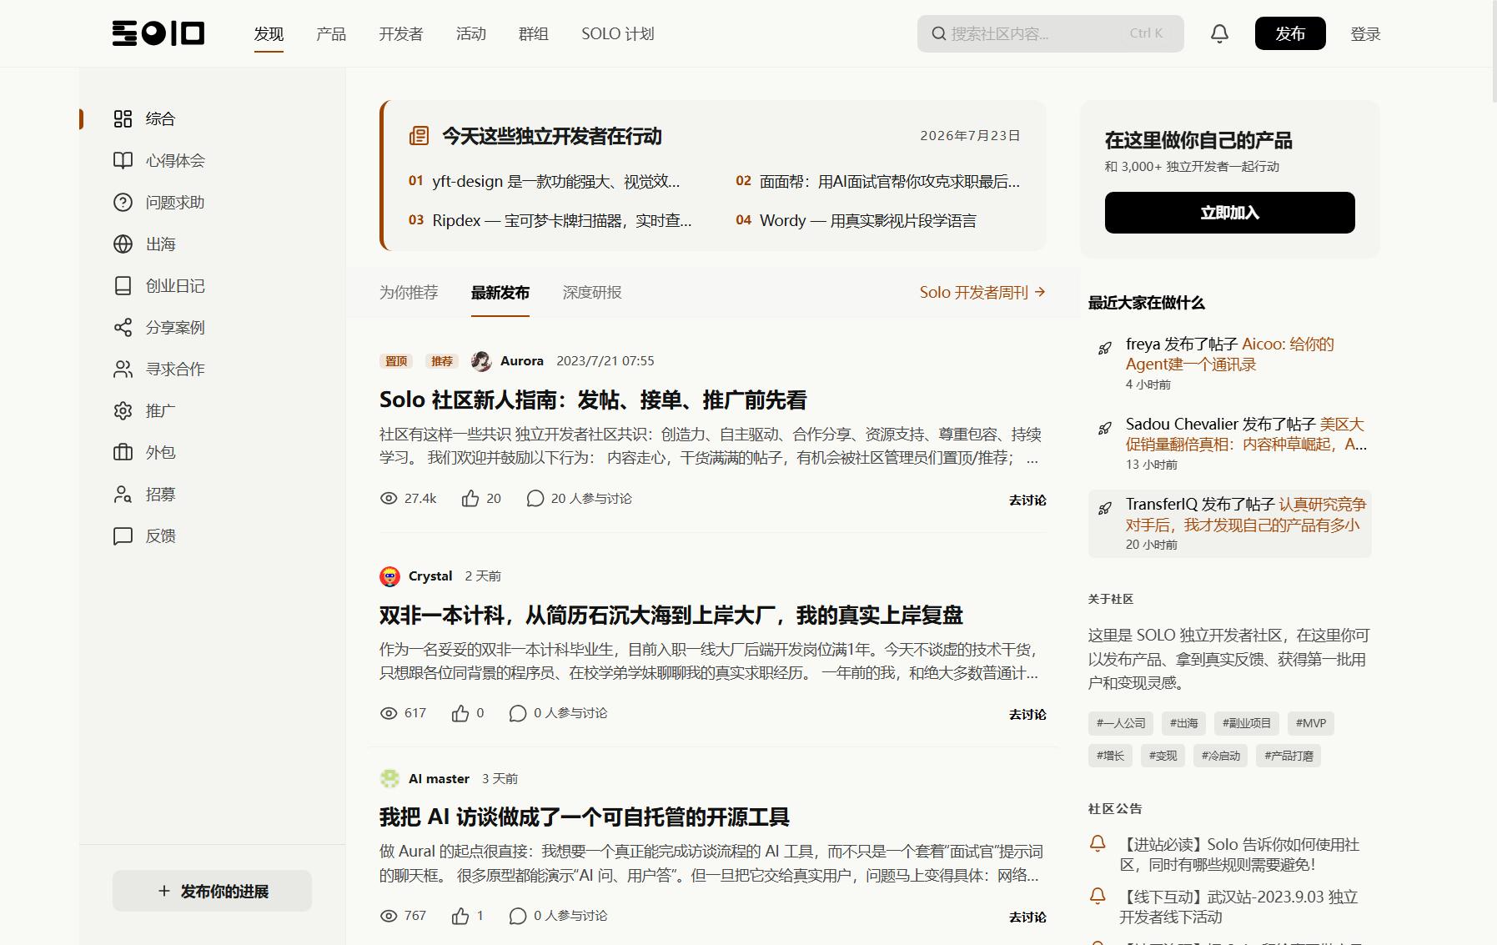The width and height of the screenshot is (1497, 945).
Task: Click the #副业项目 tag
Action: (x=1247, y=723)
